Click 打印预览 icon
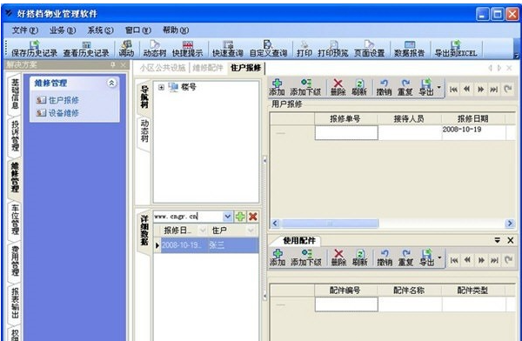The width and height of the screenshot is (522, 341). pos(333,49)
